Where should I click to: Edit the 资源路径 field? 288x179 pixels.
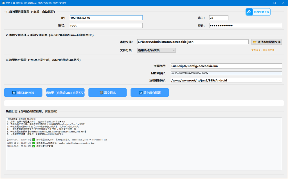click(x=226, y=66)
